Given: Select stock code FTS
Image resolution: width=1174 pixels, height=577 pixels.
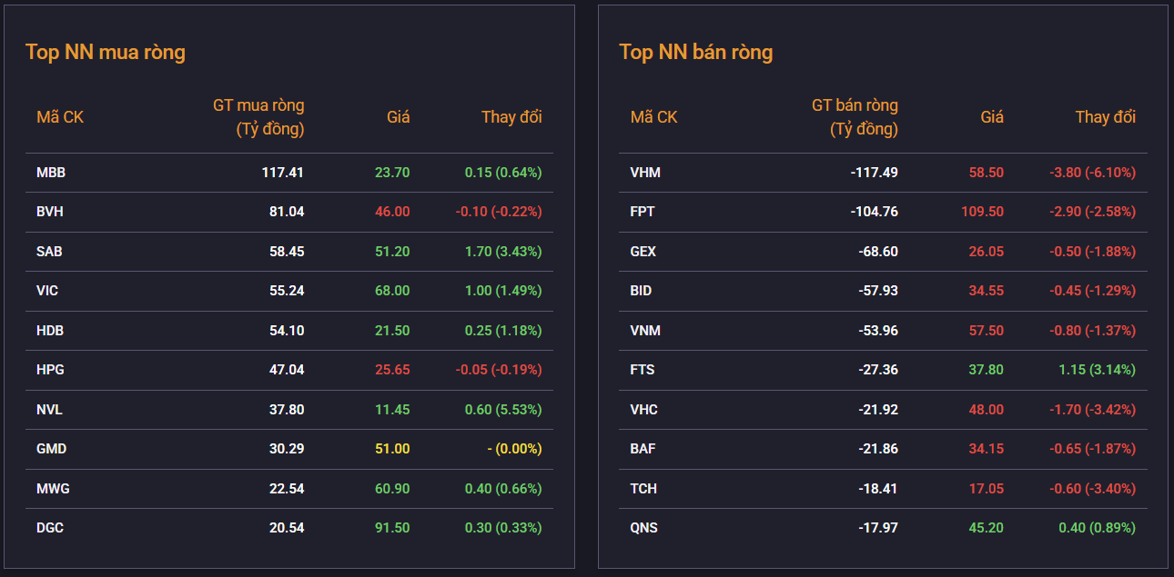Looking at the screenshot, I should click(643, 370).
